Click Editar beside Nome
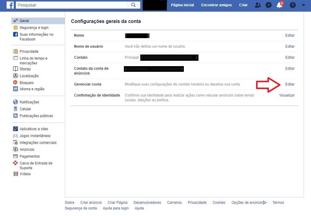This screenshot has width=311, height=216. pos(290,35)
